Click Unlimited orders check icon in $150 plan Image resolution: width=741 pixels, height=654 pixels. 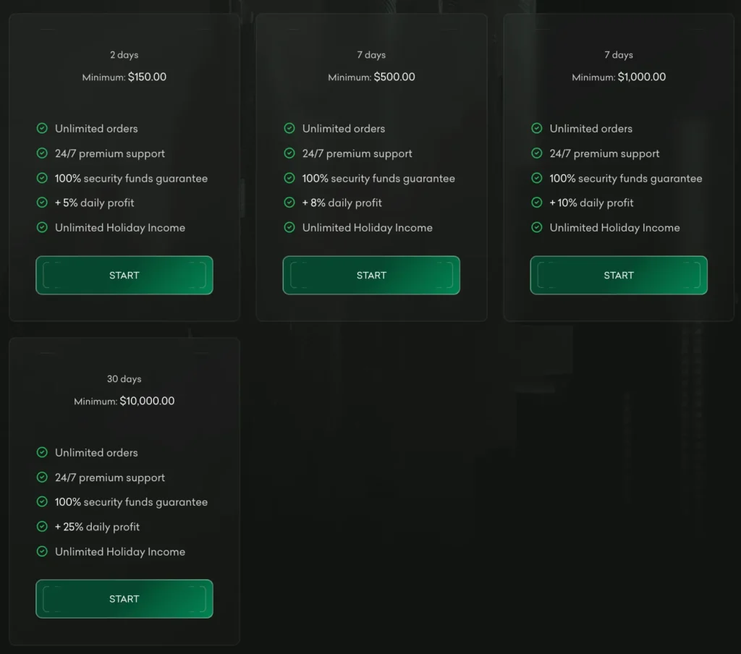coord(42,128)
